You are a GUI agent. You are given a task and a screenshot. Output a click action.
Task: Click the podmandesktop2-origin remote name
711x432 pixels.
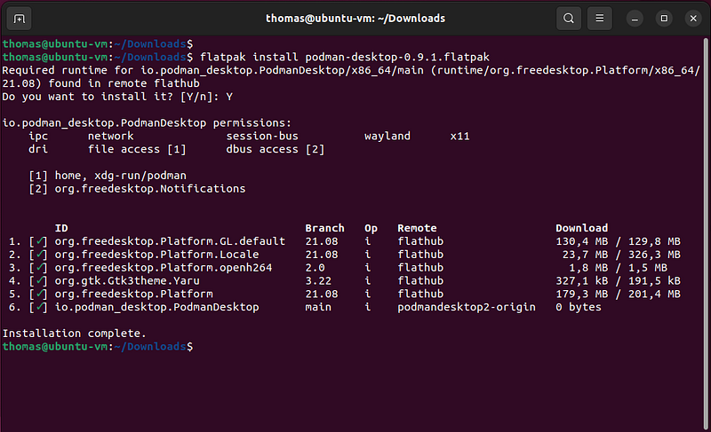click(x=466, y=307)
